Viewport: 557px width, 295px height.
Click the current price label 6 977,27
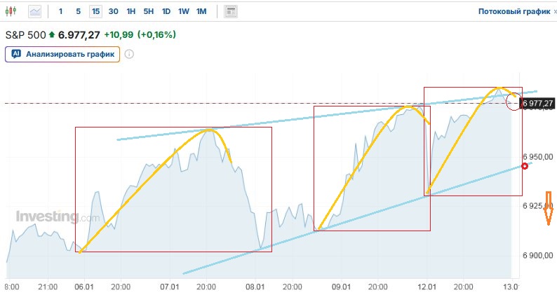tap(538, 104)
